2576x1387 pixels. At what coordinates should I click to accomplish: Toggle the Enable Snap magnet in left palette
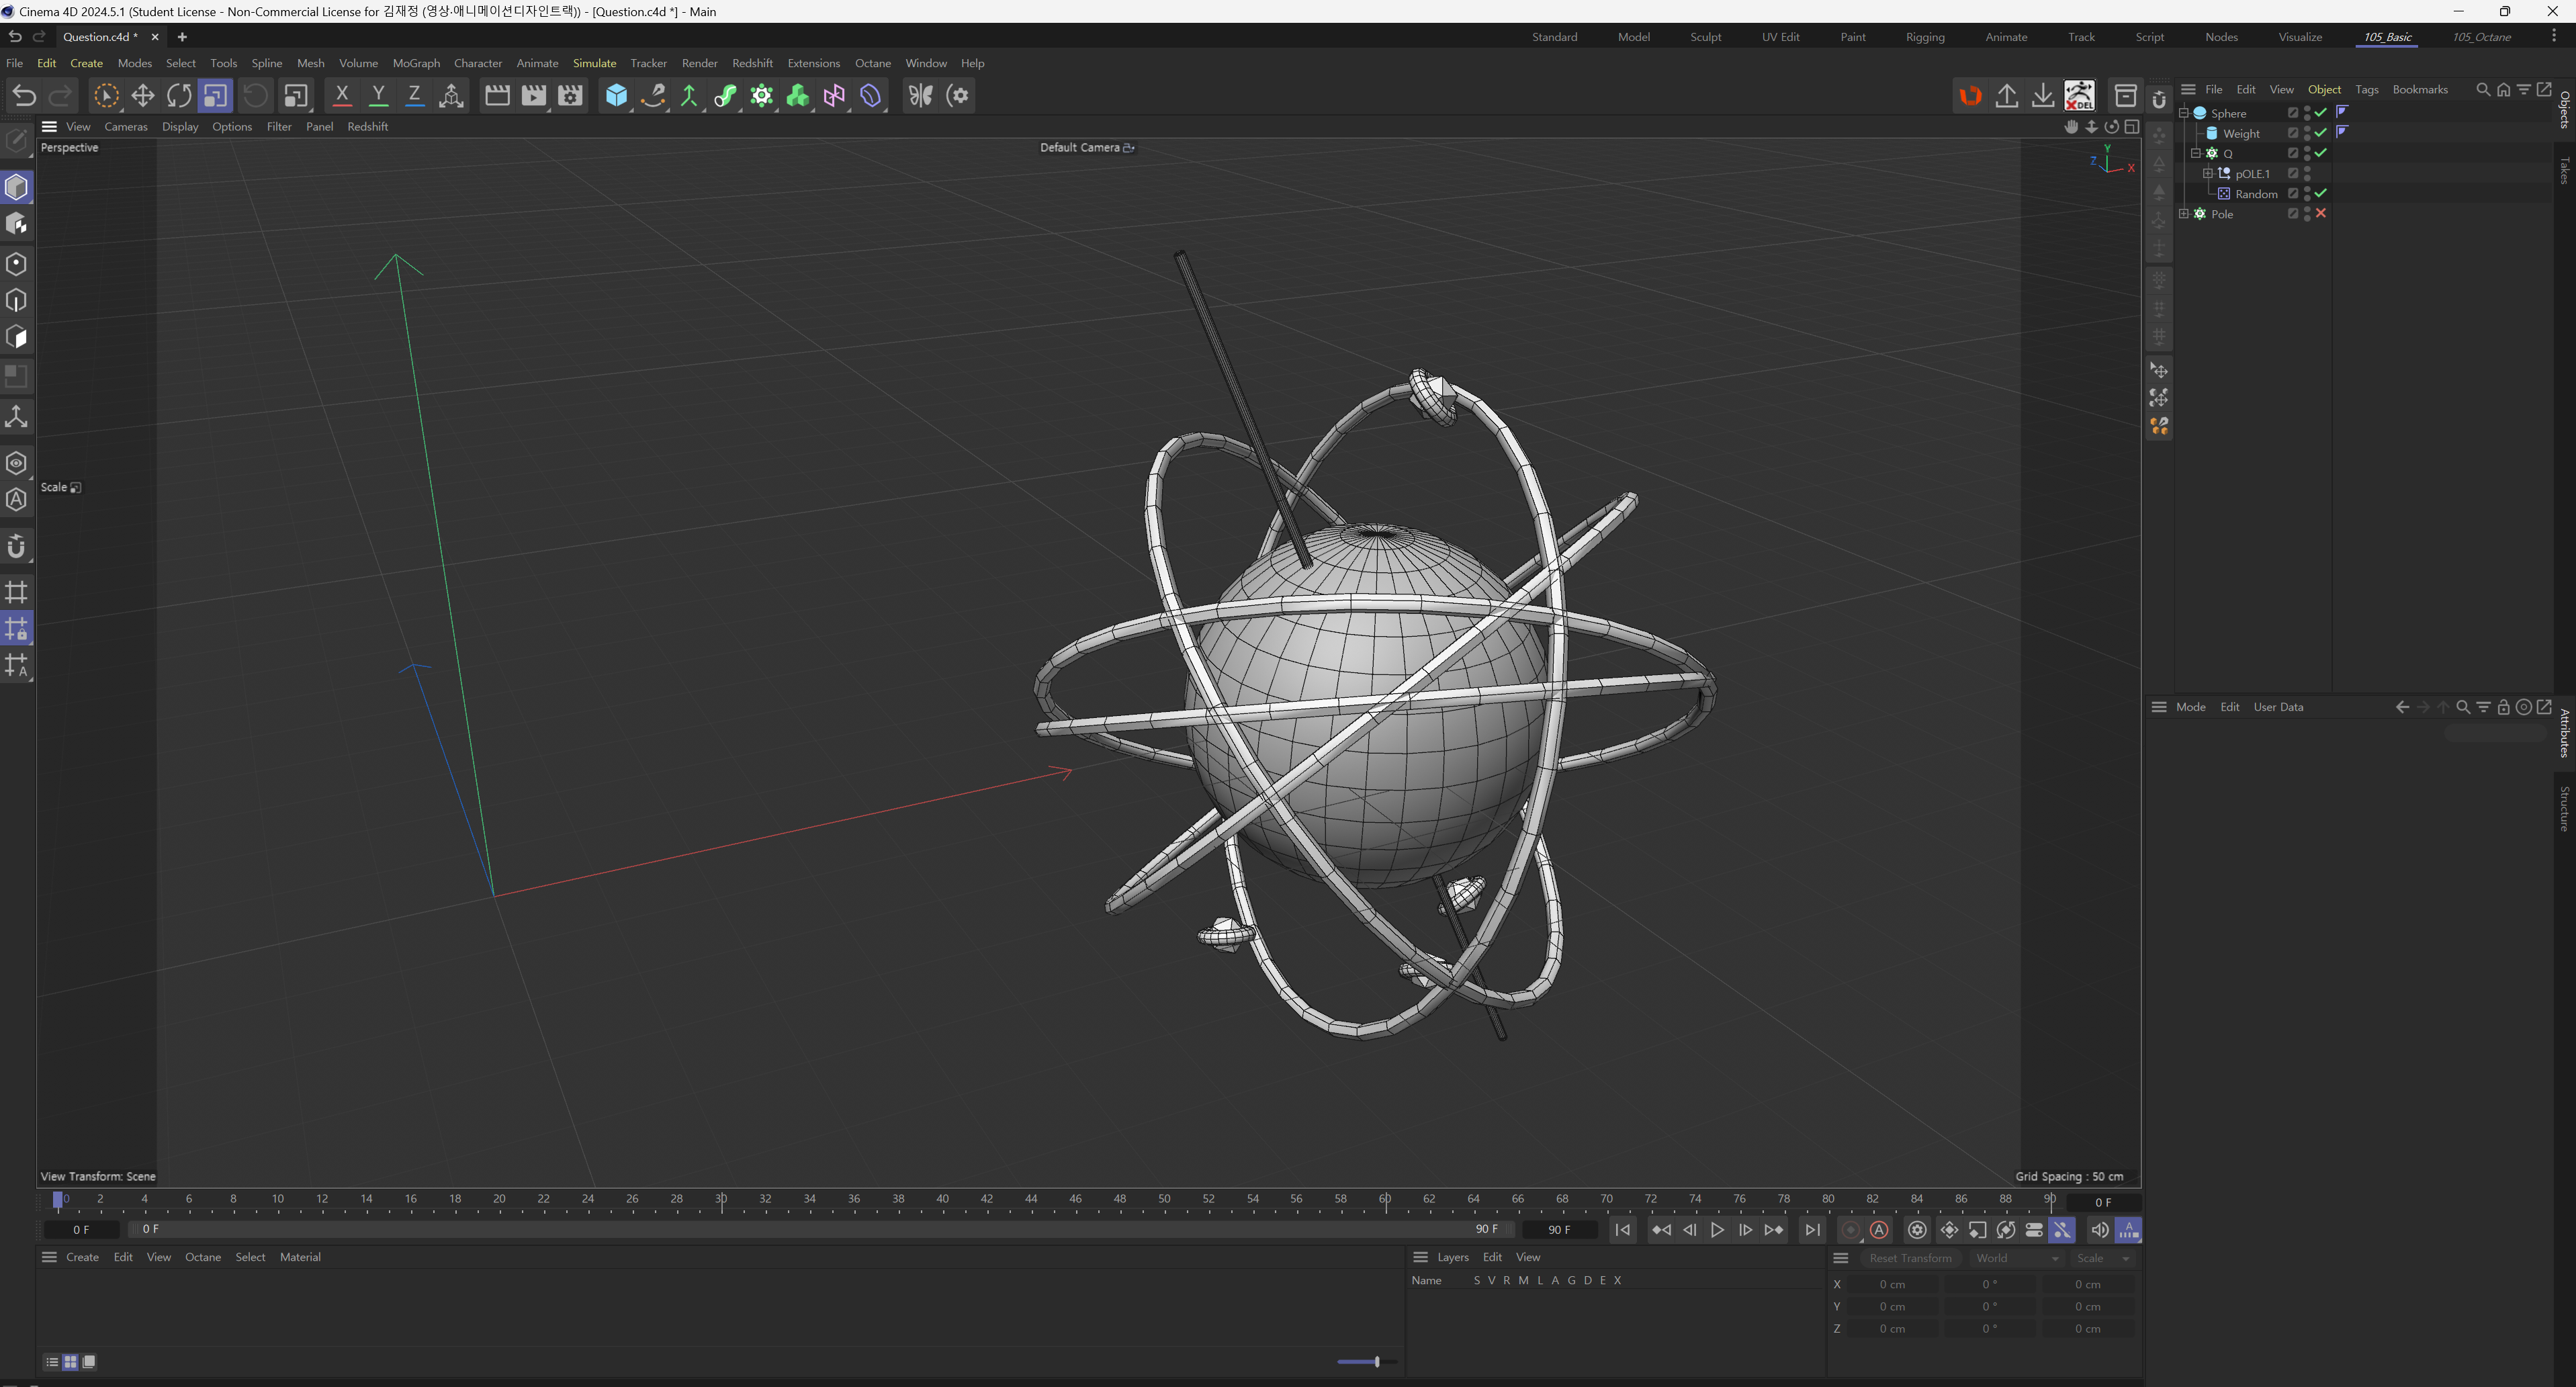[x=17, y=547]
